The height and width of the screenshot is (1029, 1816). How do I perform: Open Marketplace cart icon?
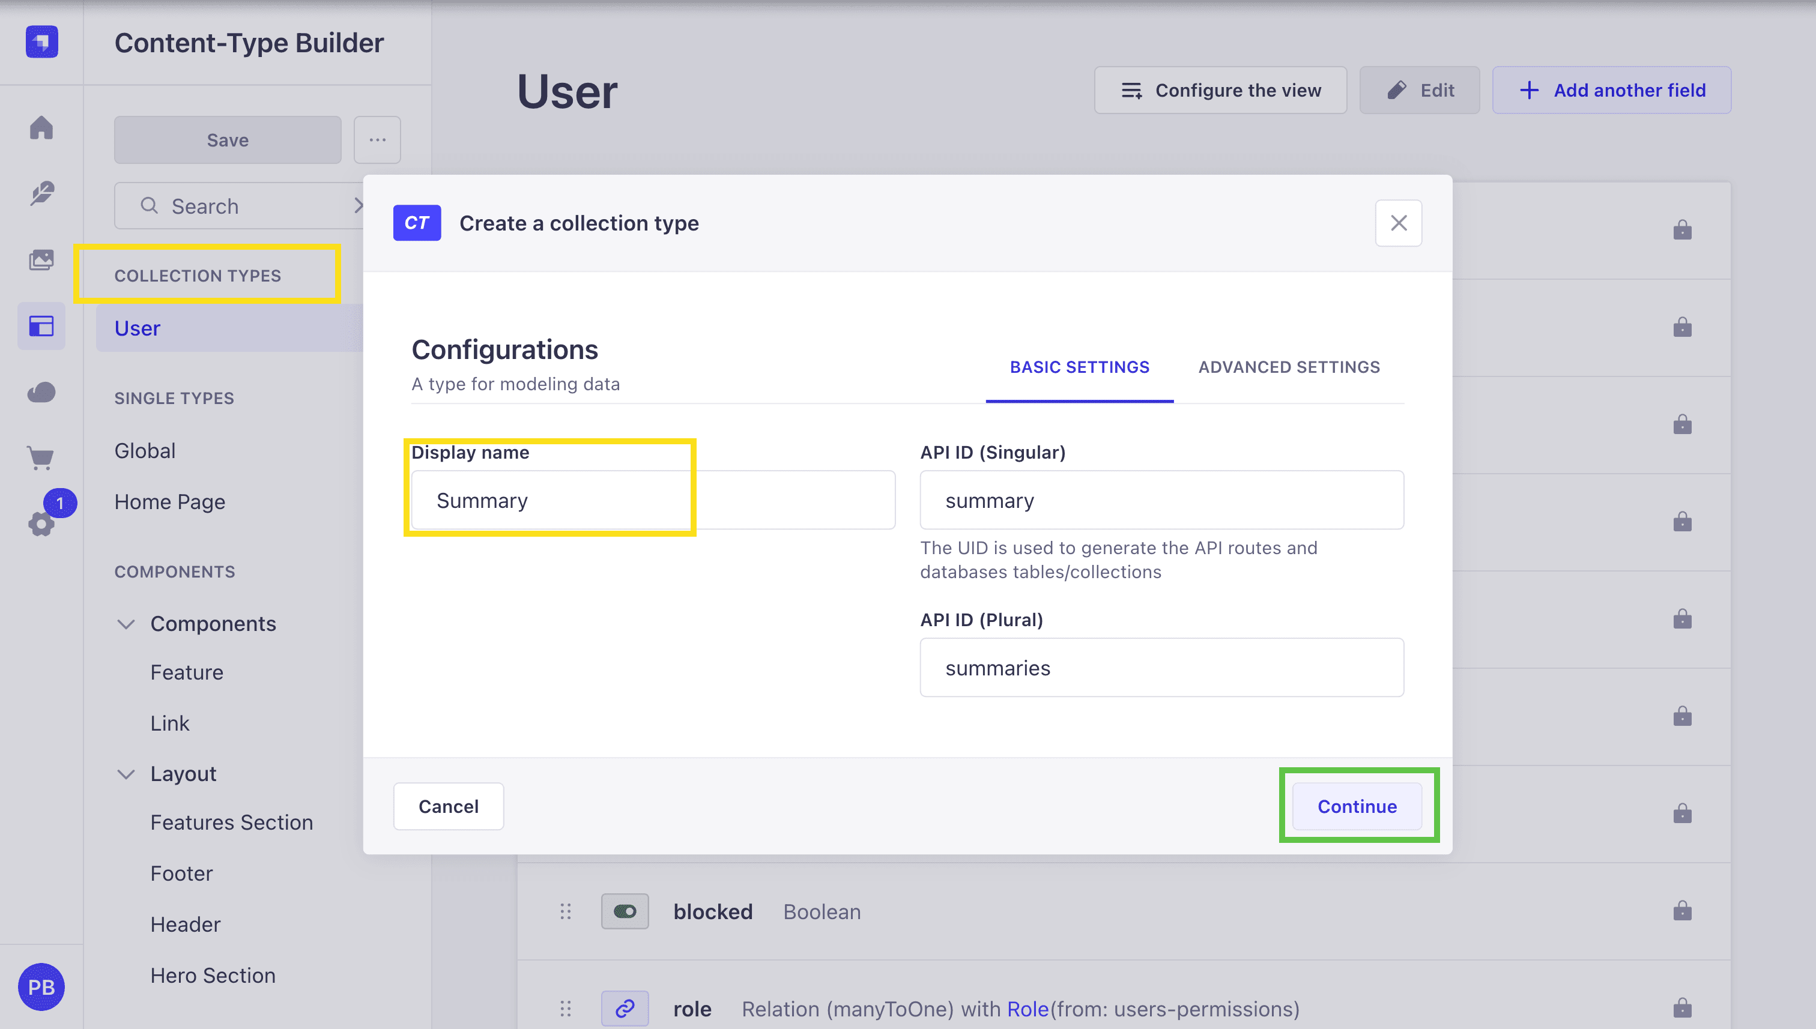41,458
